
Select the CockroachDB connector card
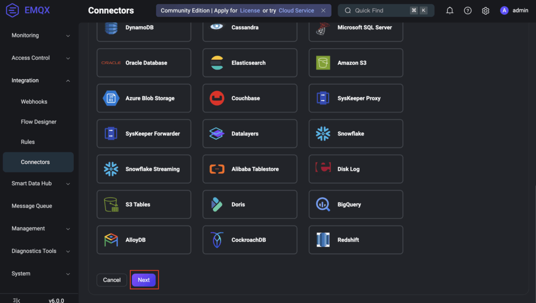pos(250,240)
